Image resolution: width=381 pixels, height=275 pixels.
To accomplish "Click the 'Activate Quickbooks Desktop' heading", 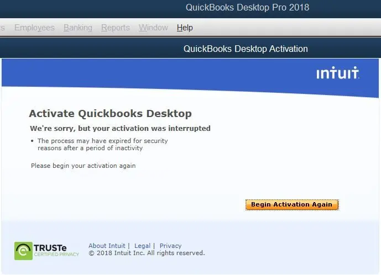I will 110,114.
